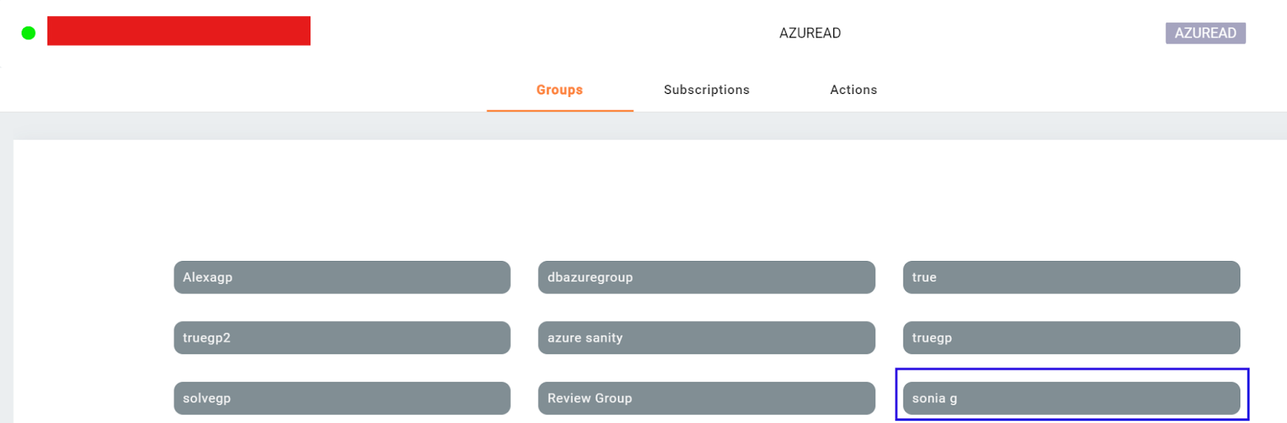
Task: Open the dbazuregroup group
Action: click(706, 277)
